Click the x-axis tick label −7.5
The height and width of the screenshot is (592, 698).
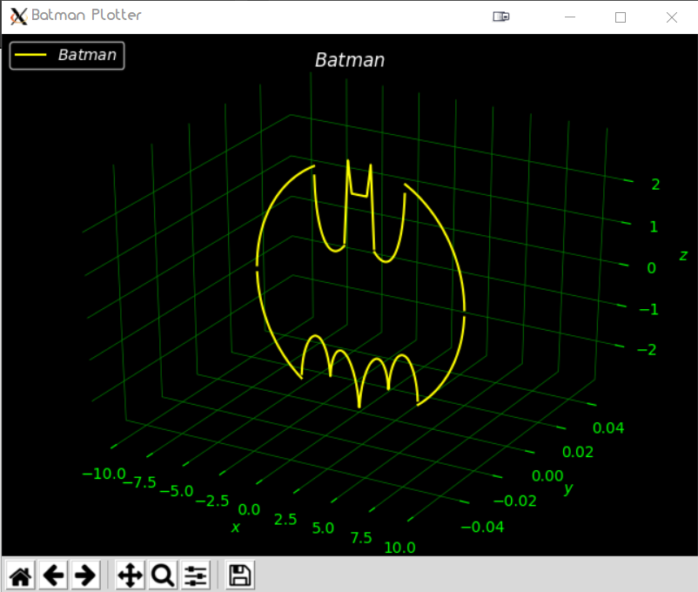(x=139, y=482)
